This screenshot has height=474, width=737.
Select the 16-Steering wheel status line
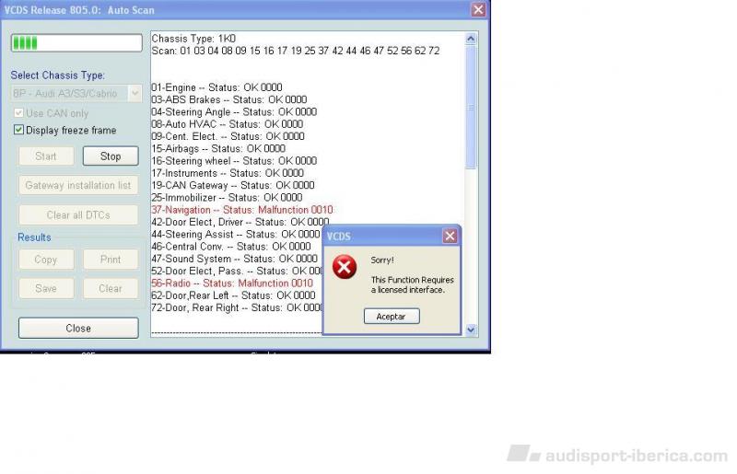pyautogui.click(x=234, y=161)
